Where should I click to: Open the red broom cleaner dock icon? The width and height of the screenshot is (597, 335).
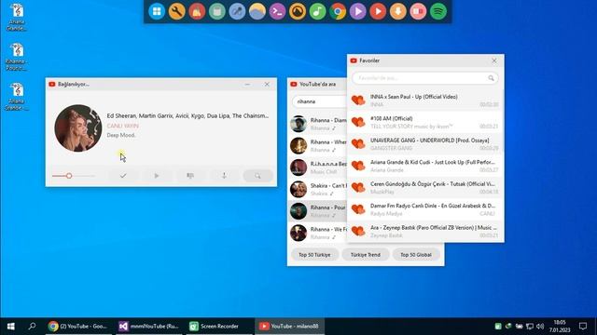[197, 11]
